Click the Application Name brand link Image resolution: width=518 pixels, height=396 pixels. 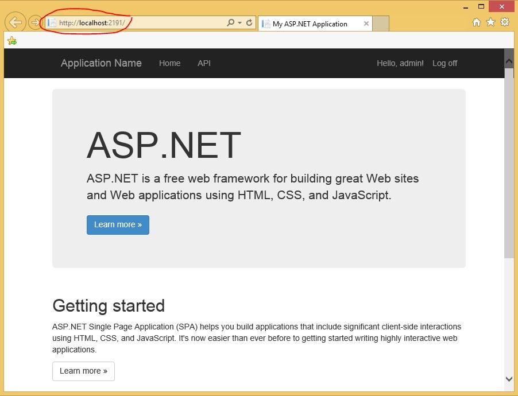click(x=101, y=63)
